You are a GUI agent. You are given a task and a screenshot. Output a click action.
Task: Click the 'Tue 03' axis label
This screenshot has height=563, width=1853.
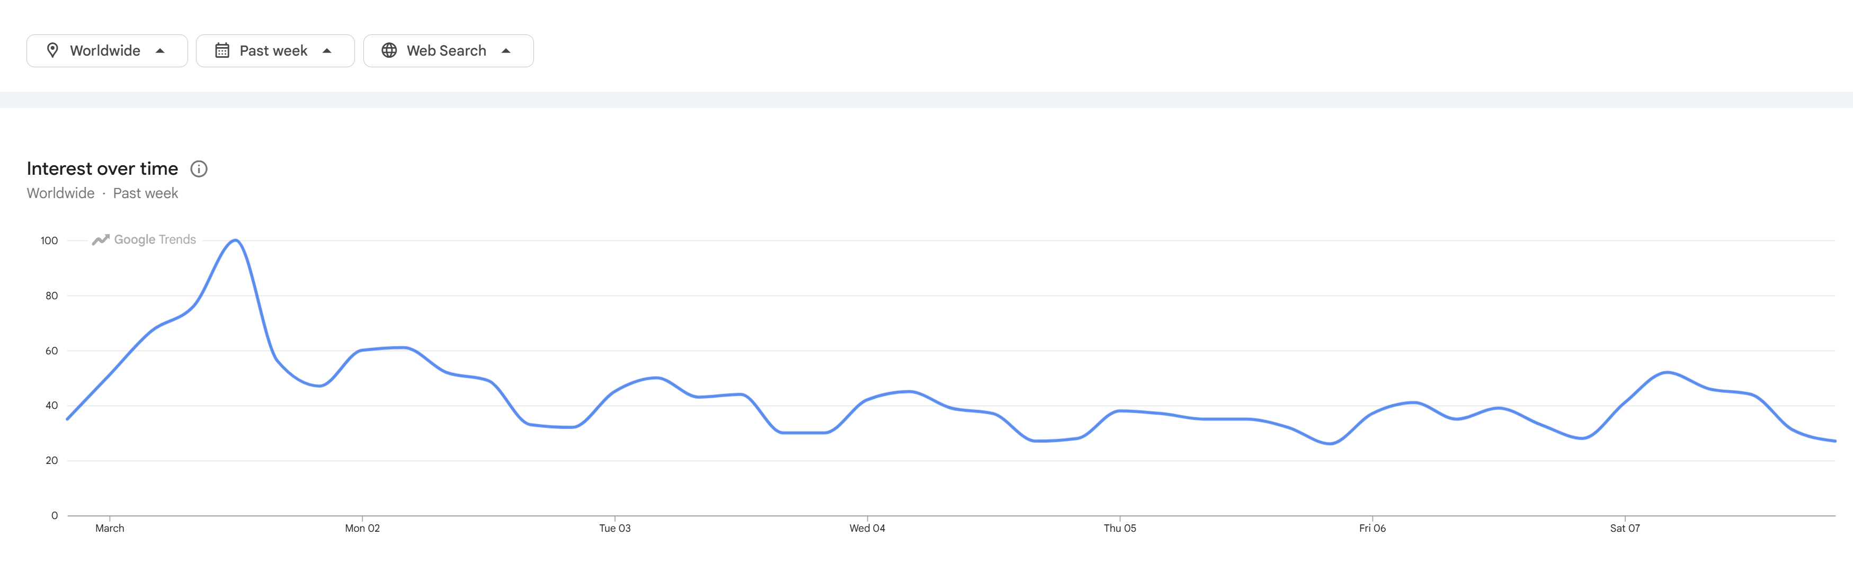click(615, 529)
